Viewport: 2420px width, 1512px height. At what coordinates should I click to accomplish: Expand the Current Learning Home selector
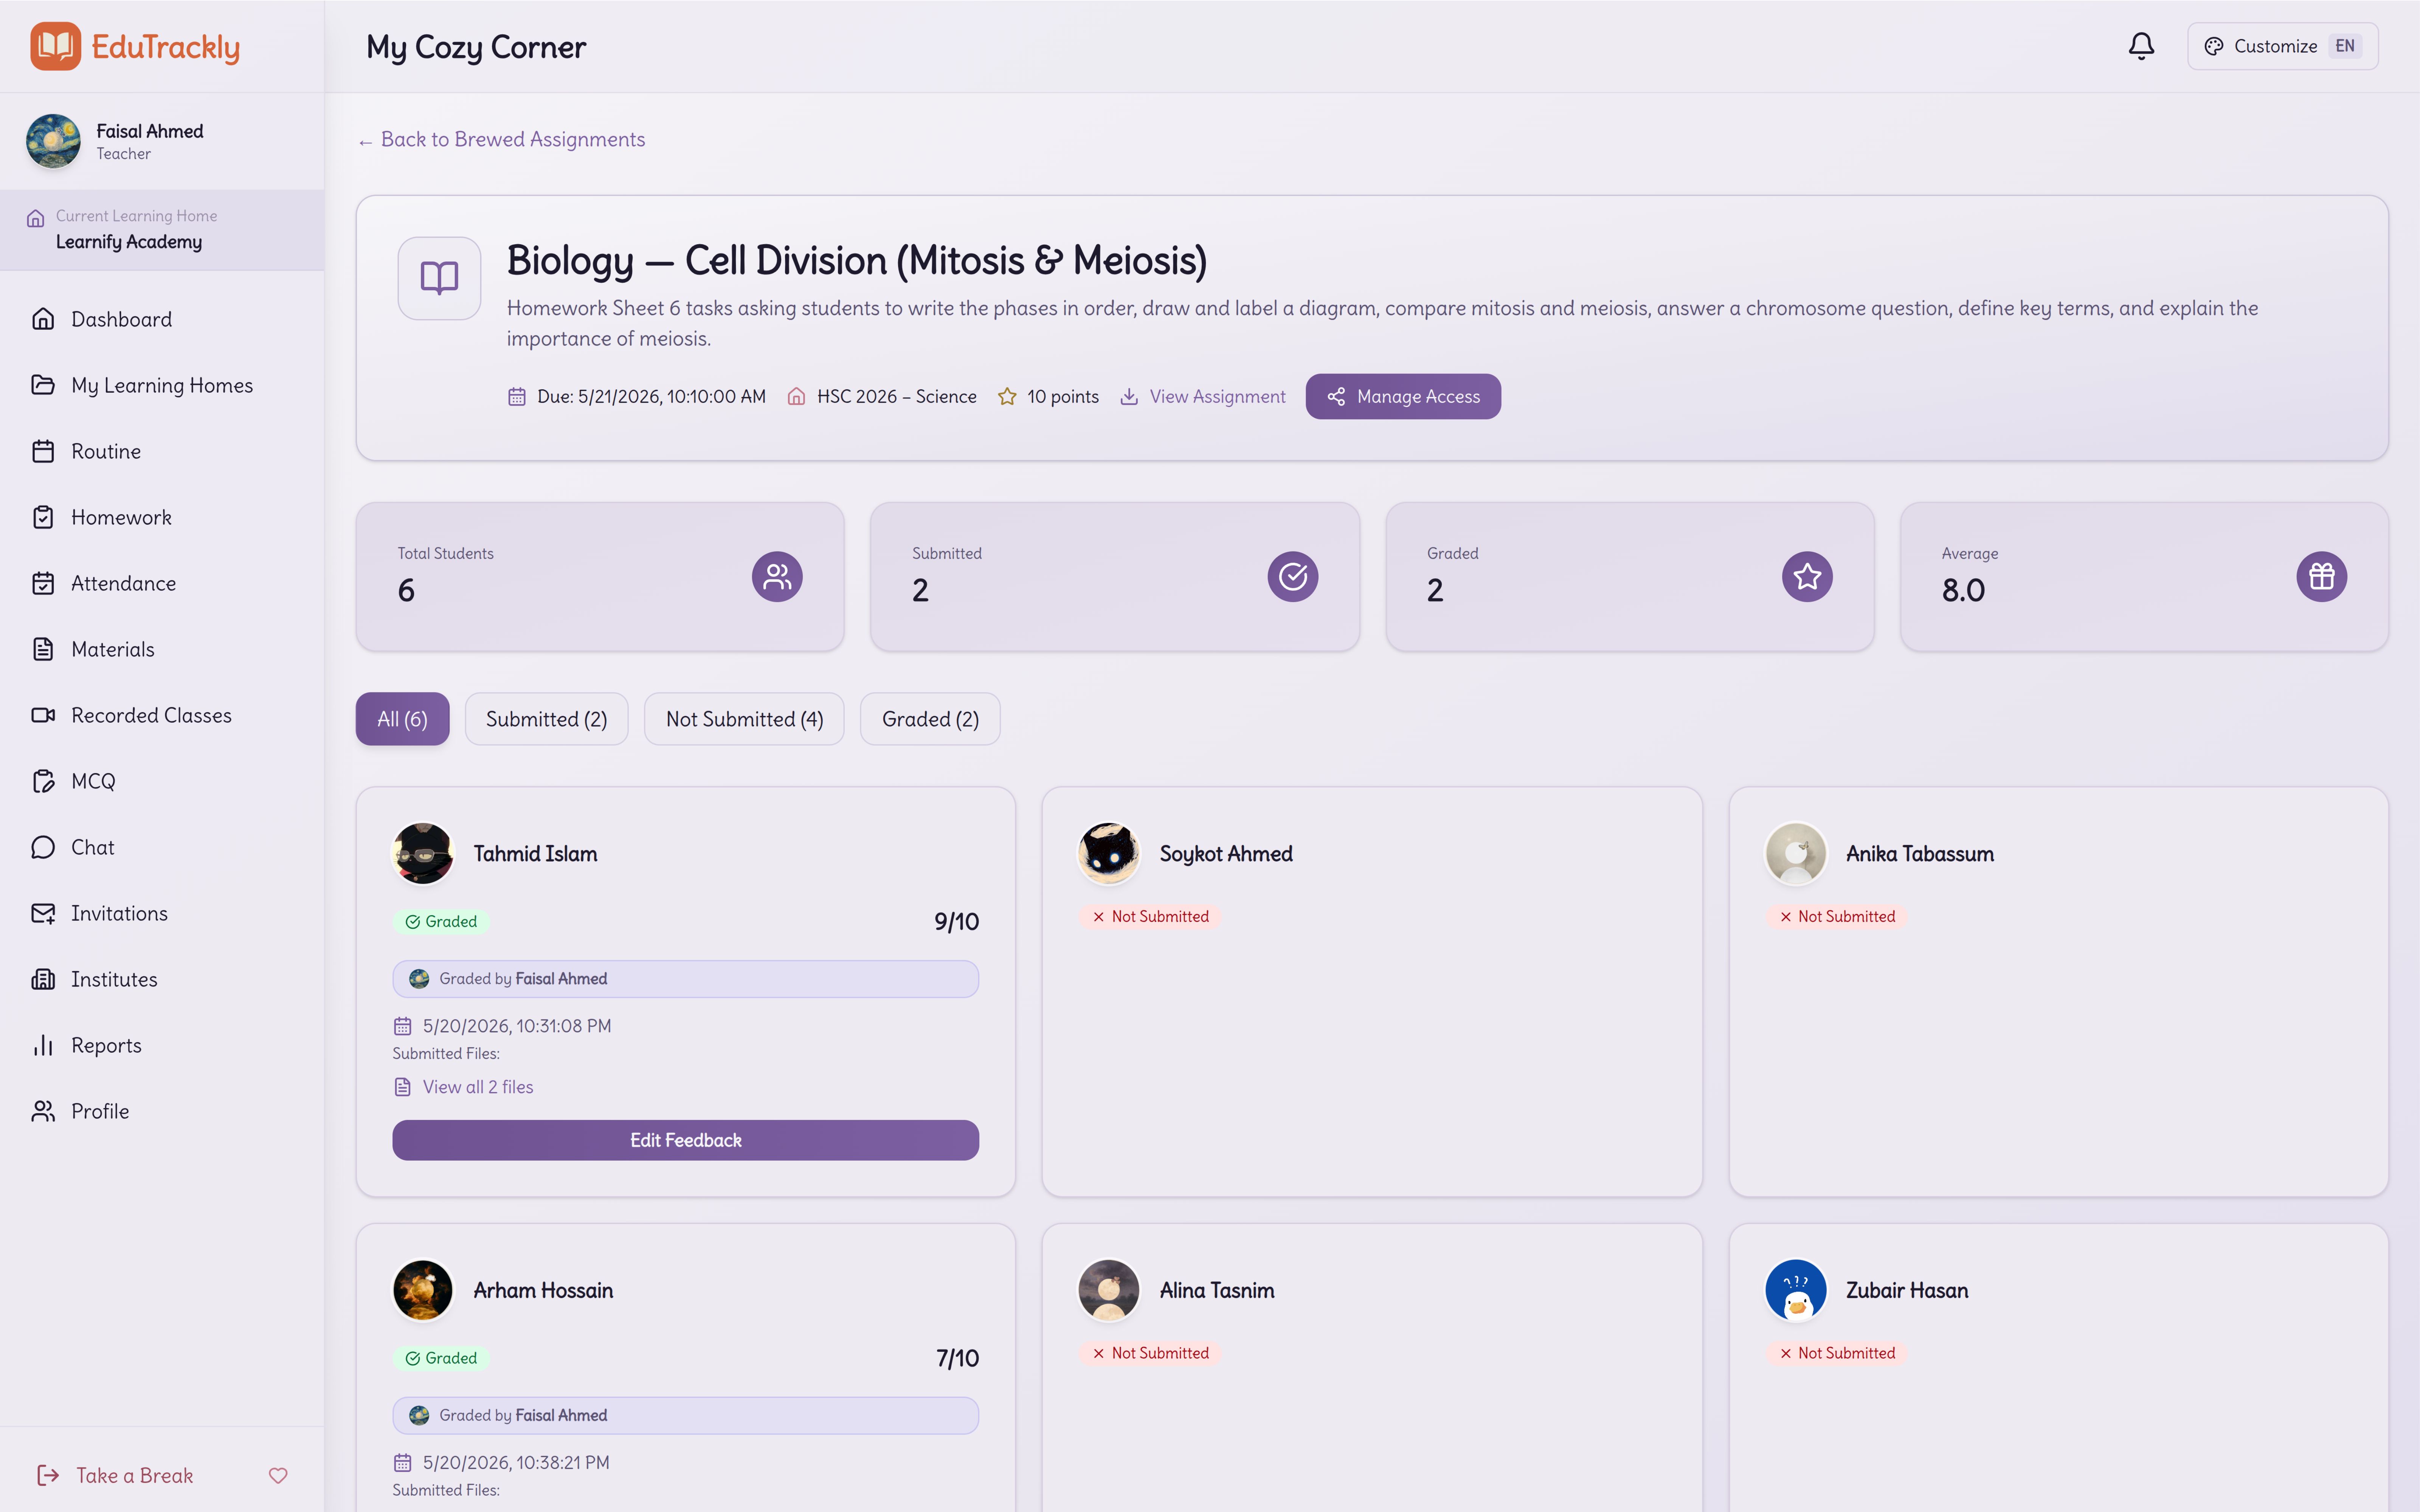click(162, 230)
